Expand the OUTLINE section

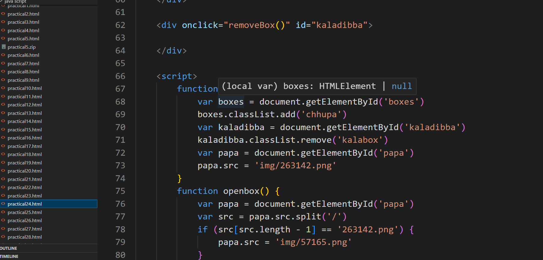point(9,248)
